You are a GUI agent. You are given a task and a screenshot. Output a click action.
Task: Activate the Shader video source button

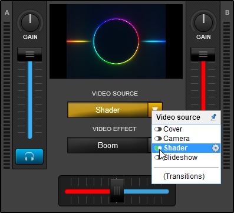[108, 110]
